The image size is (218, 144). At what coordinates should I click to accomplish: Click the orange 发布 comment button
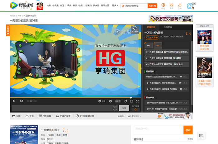coord(188,130)
